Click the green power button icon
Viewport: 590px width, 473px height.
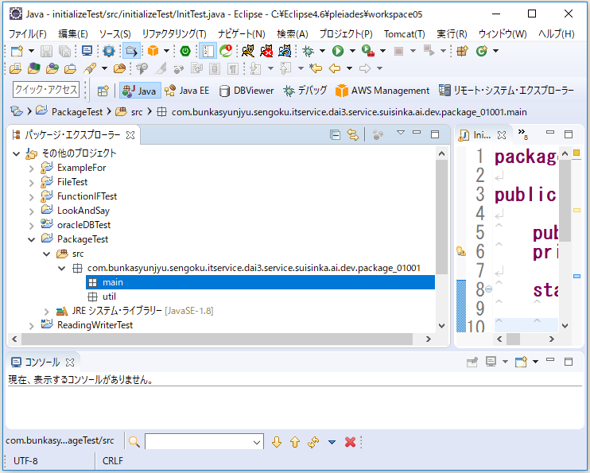point(185,51)
